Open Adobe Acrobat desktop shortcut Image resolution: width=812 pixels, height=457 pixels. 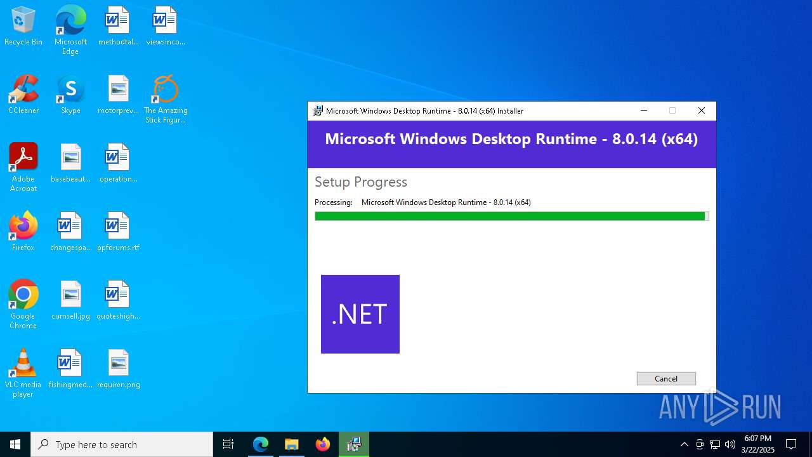pyautogui.click(x=23, y=168)
